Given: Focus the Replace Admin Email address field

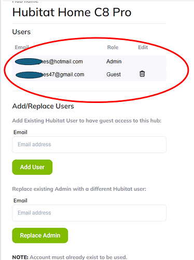Looking at the screenshot, I should pos(89,213).
